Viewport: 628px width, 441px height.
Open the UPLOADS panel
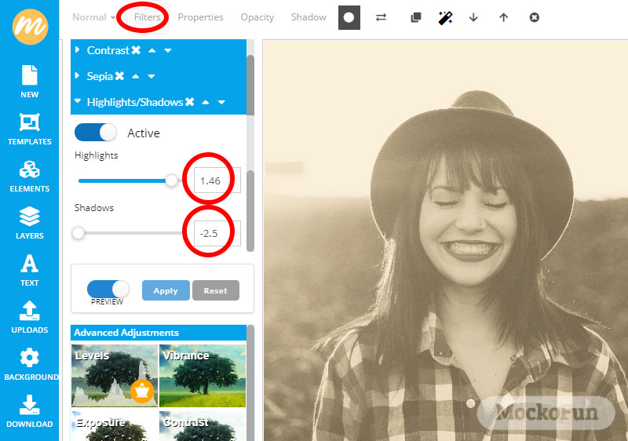[x=30, y=317]
